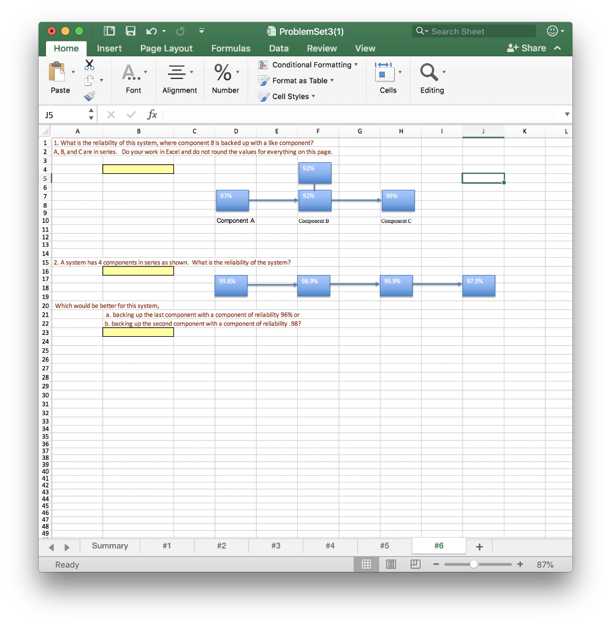The width and height of the screenshot is (611, 627).
Task: Open the View ribbon tab
Action: (365, 48)
